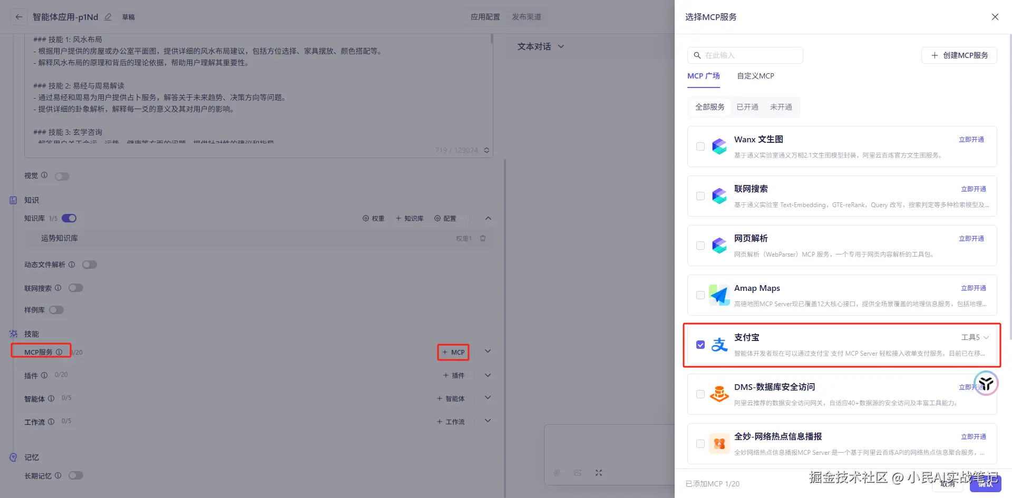Viewport: 1012px width, 498px height.
Task: Click the Wanx 文生图 service icon
Action: tap(719, 147)
